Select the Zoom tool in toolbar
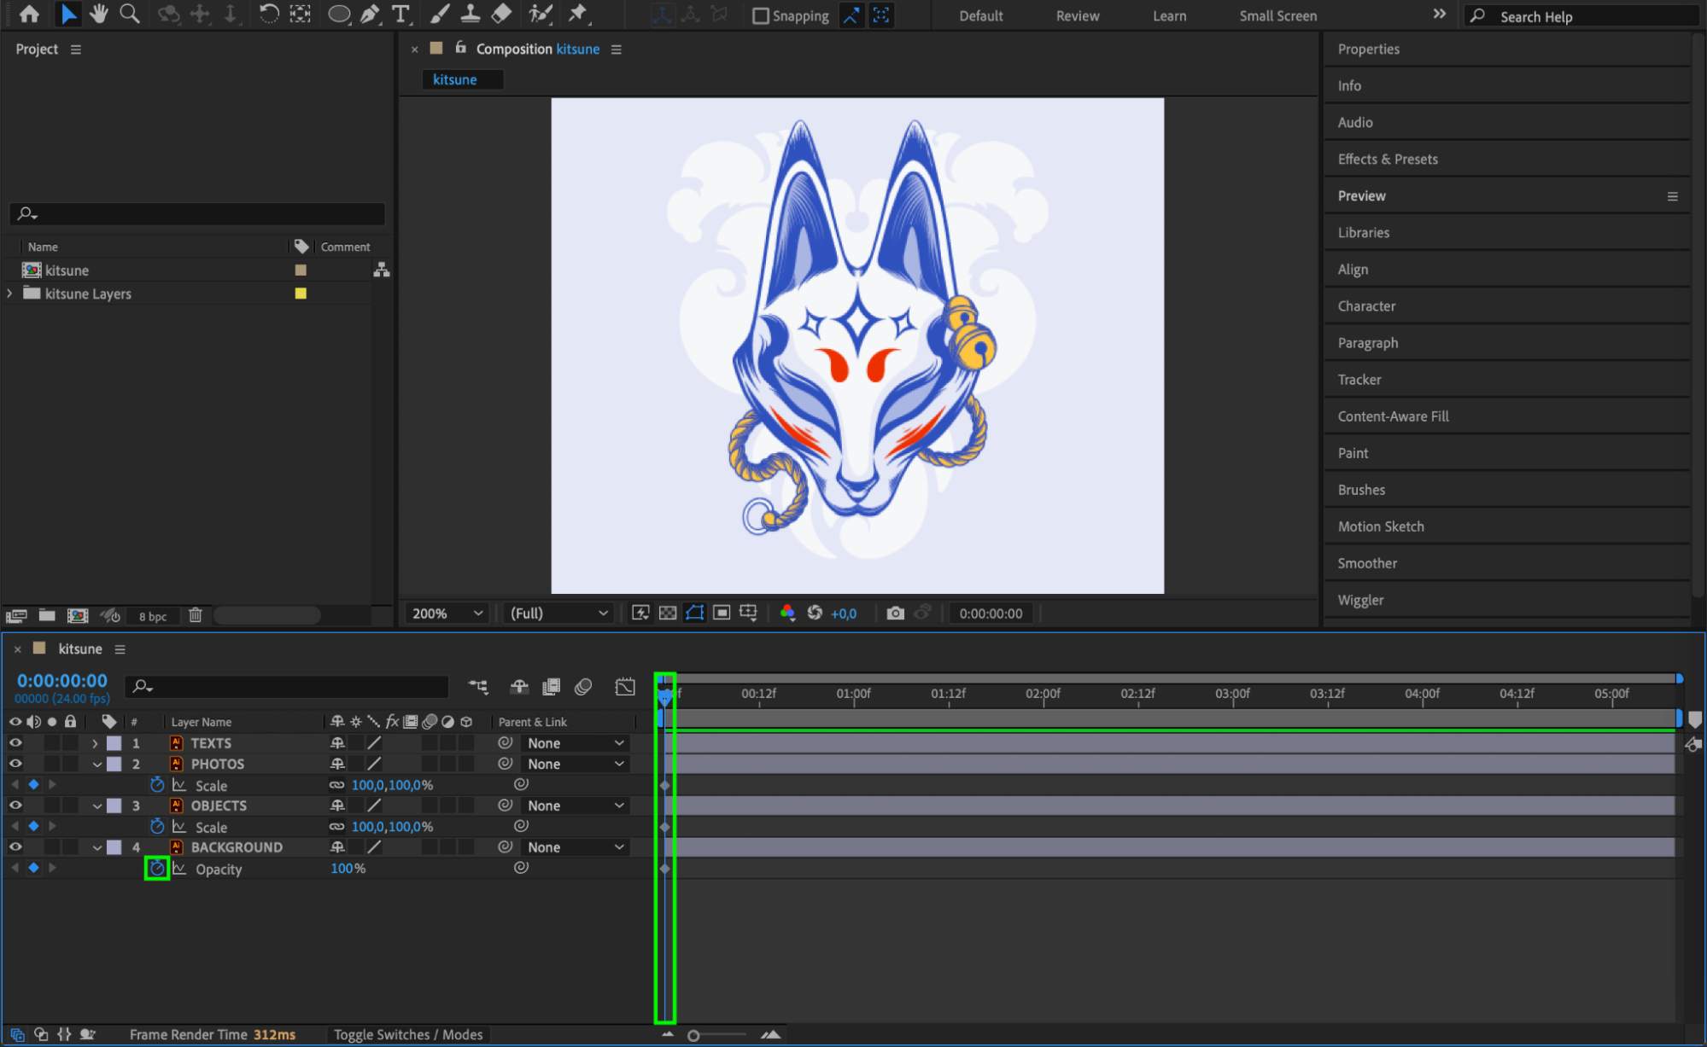The width and height of the screenshot is (1707, 1047). 129,14
